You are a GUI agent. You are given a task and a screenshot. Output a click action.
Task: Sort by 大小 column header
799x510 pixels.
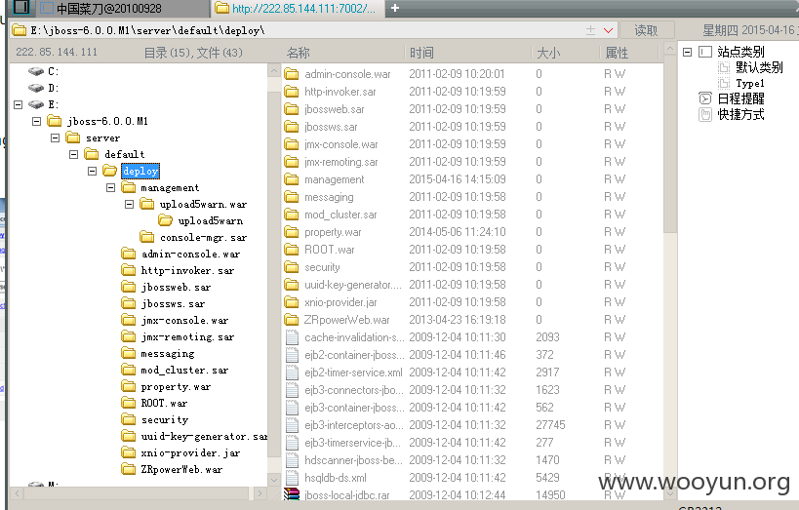pos(548,53)
